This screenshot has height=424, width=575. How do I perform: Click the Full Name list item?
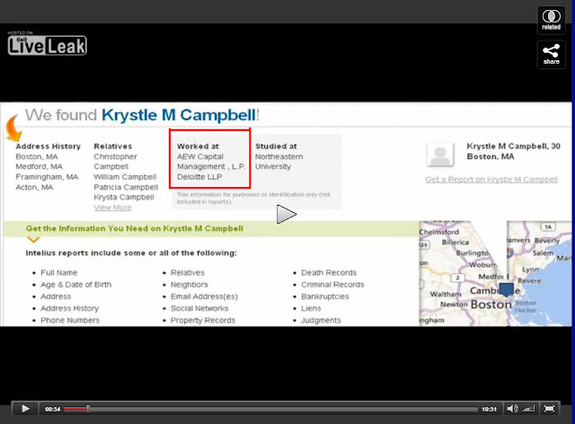coord(59,273)
